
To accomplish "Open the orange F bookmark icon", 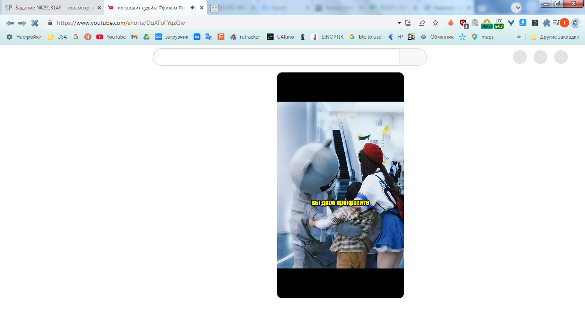I will pos(221,37).
